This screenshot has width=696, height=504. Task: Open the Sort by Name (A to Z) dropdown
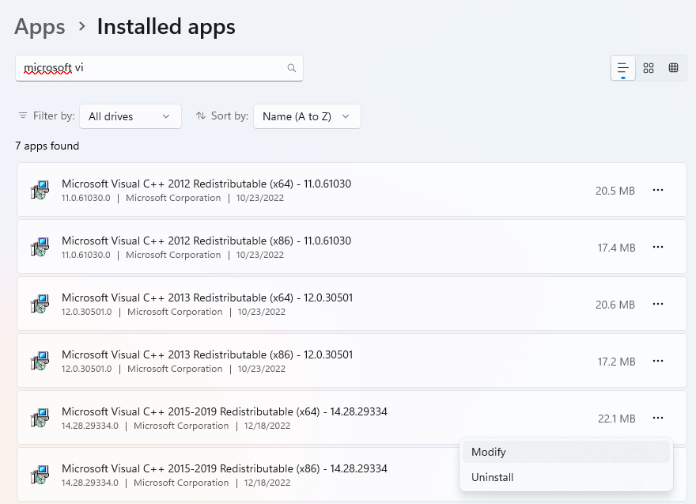306,116
